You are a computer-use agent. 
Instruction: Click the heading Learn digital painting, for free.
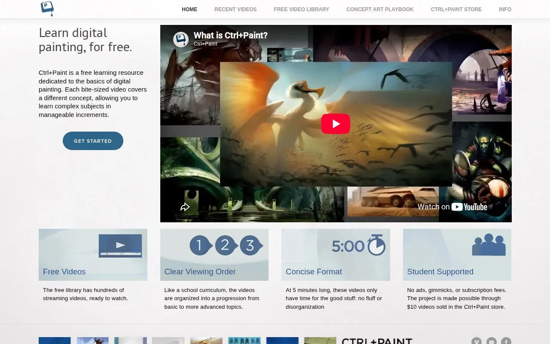[x=86, y=40]
